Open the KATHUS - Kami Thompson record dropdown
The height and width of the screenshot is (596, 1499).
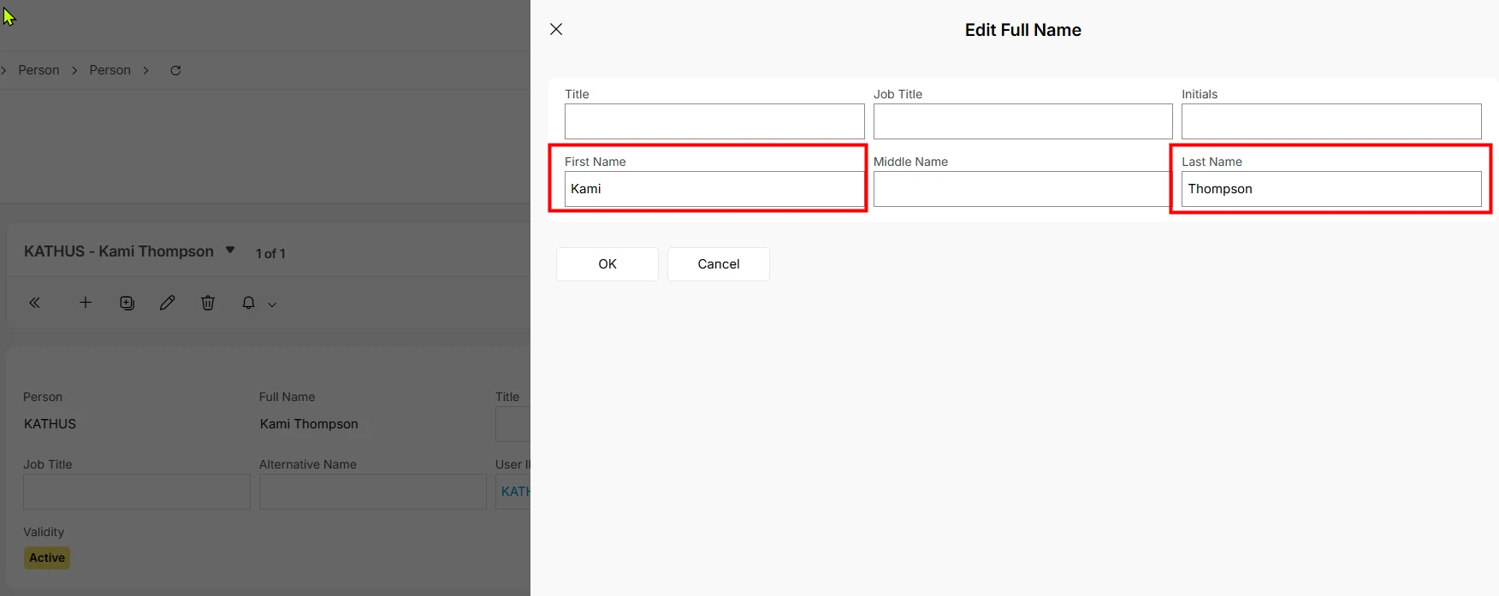230,251
